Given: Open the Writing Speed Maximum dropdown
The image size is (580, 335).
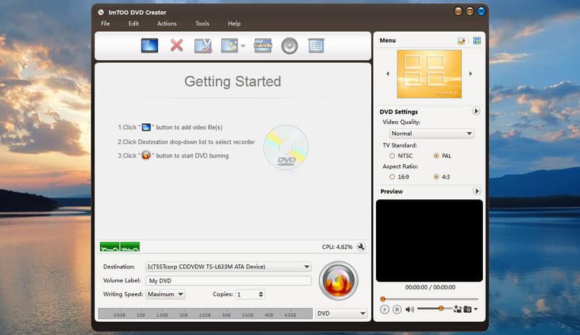Looking at the screenshot, I should 165,294.
